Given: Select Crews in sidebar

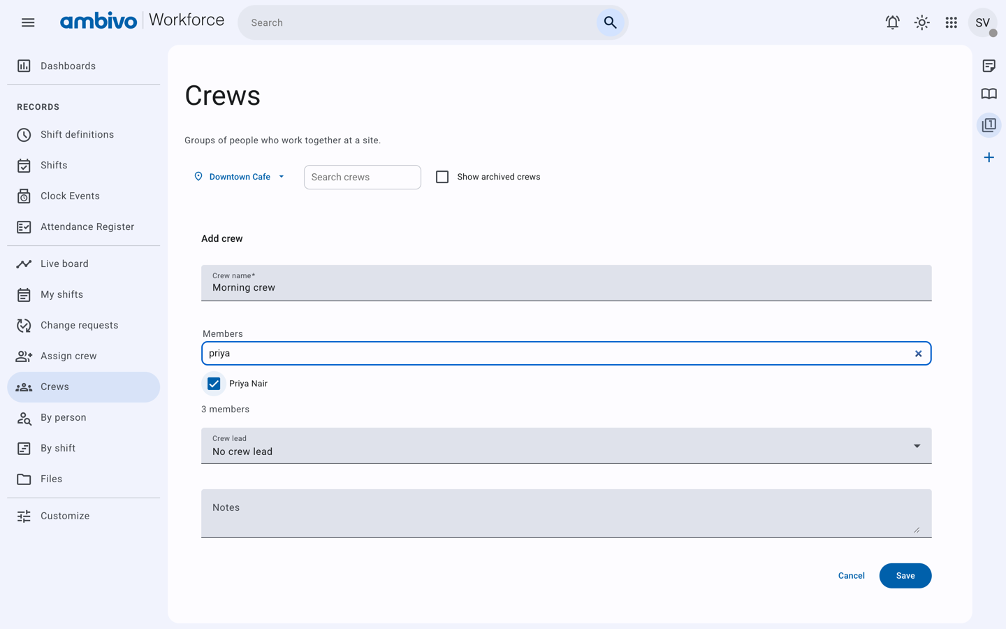Looking at the screenshot, I should 84,386.
